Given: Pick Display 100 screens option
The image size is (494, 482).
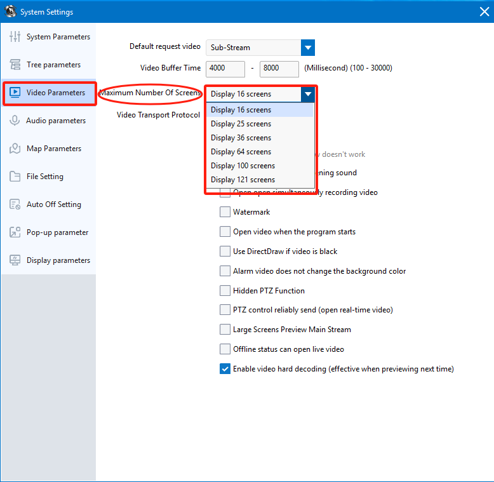Looking at the screenshot, I should tap(260, 166).
